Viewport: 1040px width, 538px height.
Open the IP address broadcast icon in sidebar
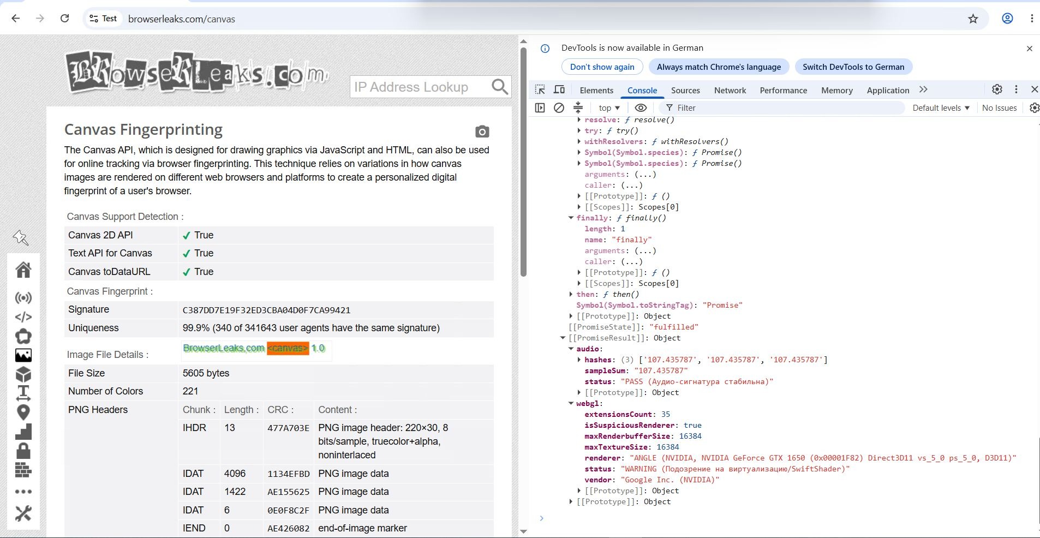[x=23, y=298]
